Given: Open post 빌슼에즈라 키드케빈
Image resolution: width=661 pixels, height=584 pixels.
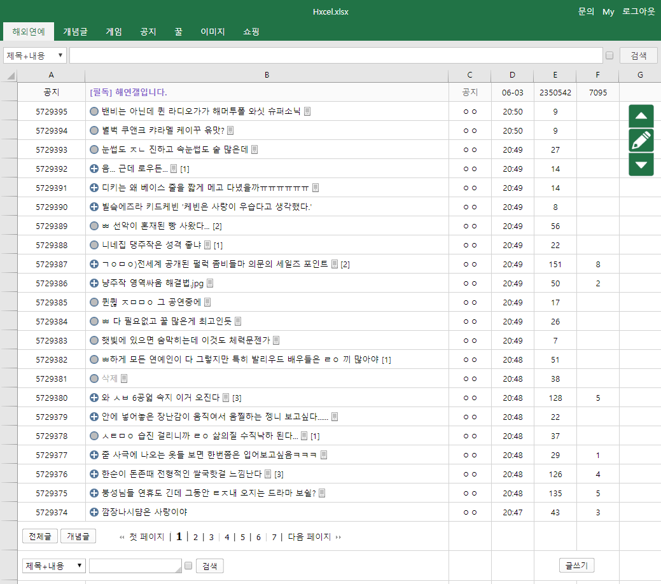Looking at the screenshot, I should 207,207.
